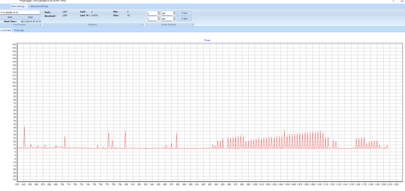Decrease the X axis minimum value
Image resolution: width=405 pixels, height=191 pixels.
click(159, 20)
